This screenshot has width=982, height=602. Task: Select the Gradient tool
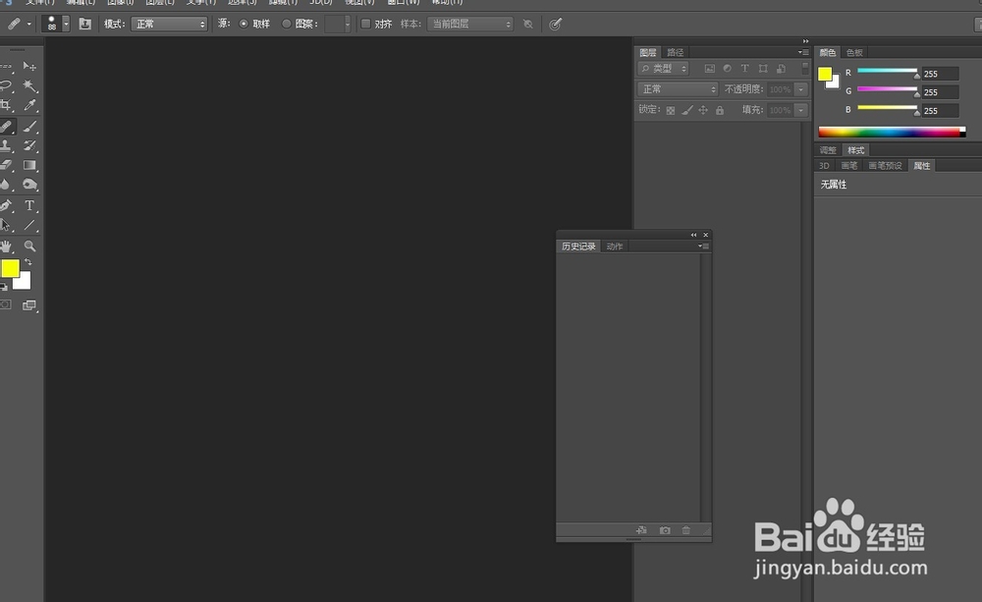(29, 165)
